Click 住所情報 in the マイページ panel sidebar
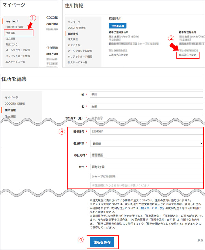Screen dimensions: 205x250 [x=11, y=33]
